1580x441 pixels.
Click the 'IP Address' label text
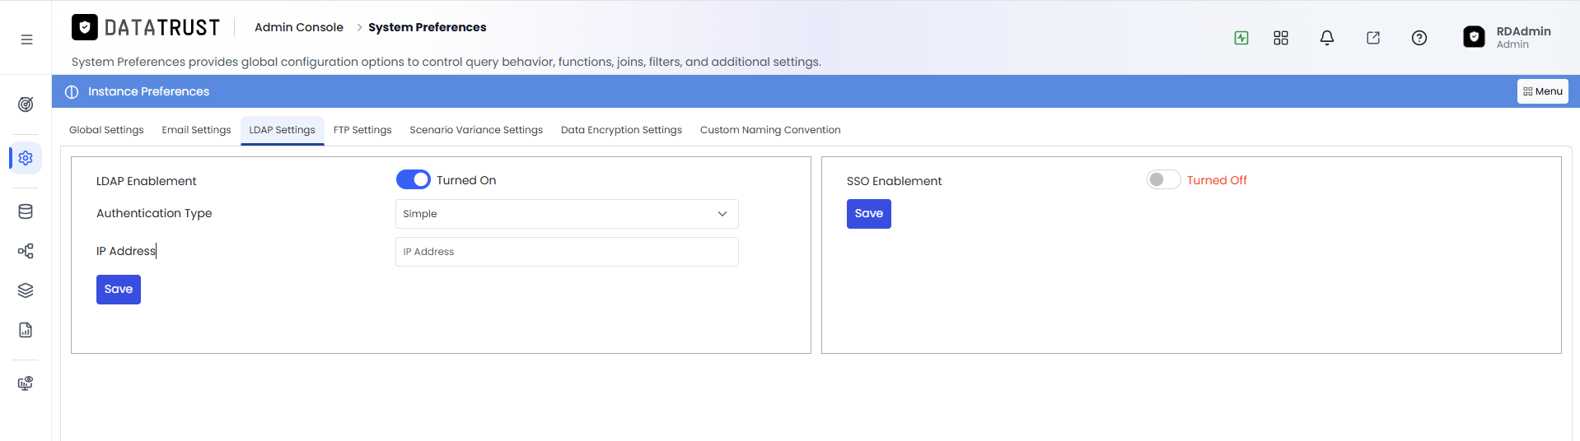(126, 251)
